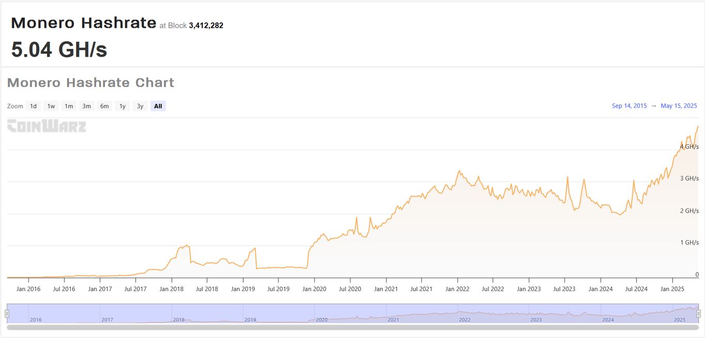Click the CoinWarz watermark logo

(x=46, y=125)
